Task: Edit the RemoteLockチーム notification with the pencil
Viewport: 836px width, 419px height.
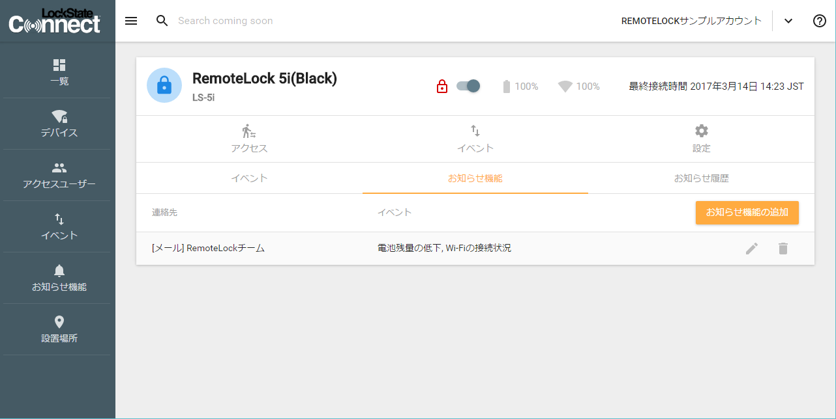Action: pyautogui.click(x=752, y=249)
